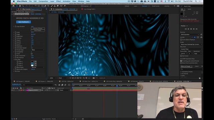Open the LED Square 1 timeline tab

coord(23,81)
